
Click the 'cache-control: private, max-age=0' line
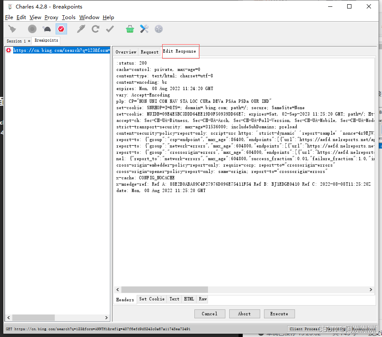pos(158,70)
